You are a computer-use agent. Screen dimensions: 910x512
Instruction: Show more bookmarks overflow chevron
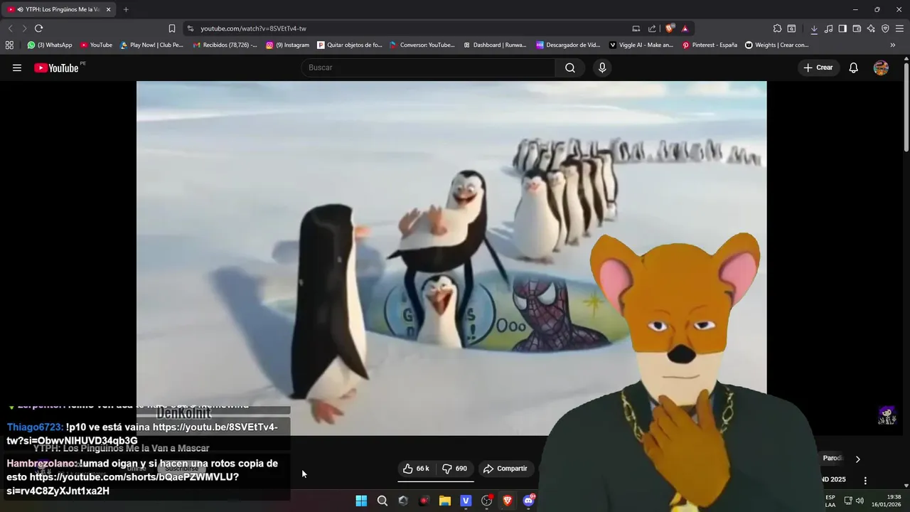[893, 45]
